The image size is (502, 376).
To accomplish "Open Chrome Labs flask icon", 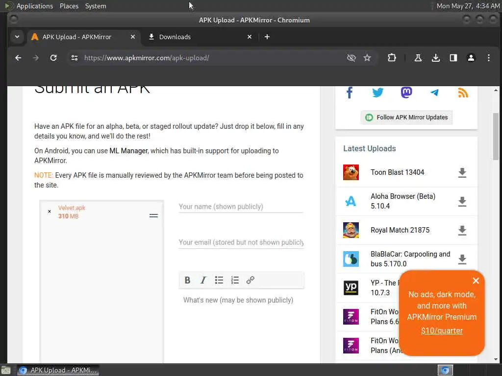I will pyautogui.click(x=418, y=58).
